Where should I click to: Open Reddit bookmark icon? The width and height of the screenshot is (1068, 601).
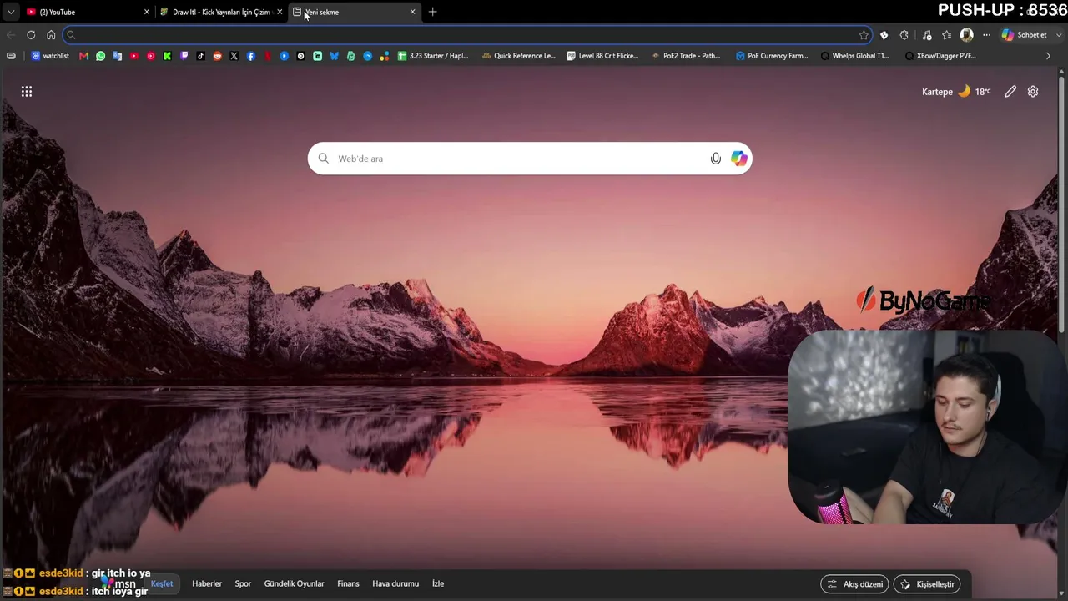click(217, 56)
